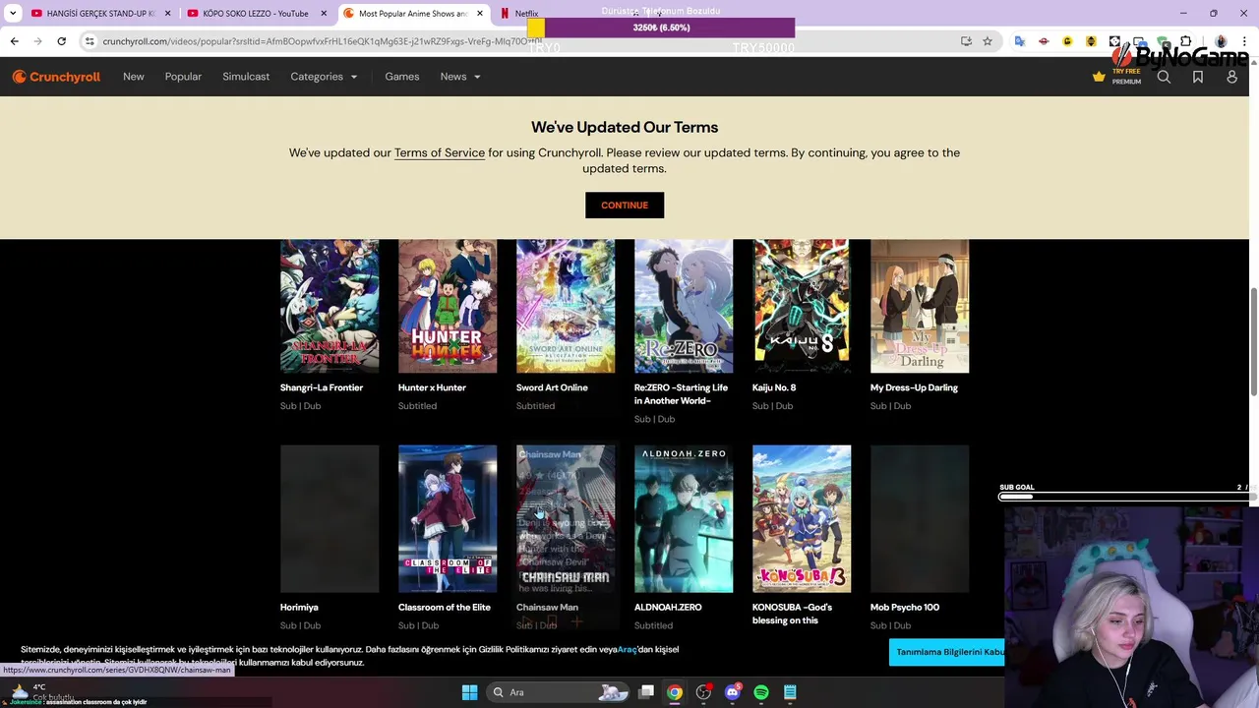Open Kaiju No. 8 poster
1259x708 pixels.
[x=802, y=306]
